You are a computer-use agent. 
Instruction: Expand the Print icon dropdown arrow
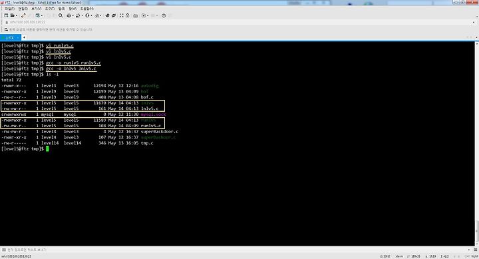(73, 15)
